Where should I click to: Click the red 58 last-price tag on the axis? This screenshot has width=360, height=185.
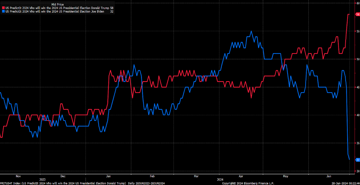pos(358,14)
